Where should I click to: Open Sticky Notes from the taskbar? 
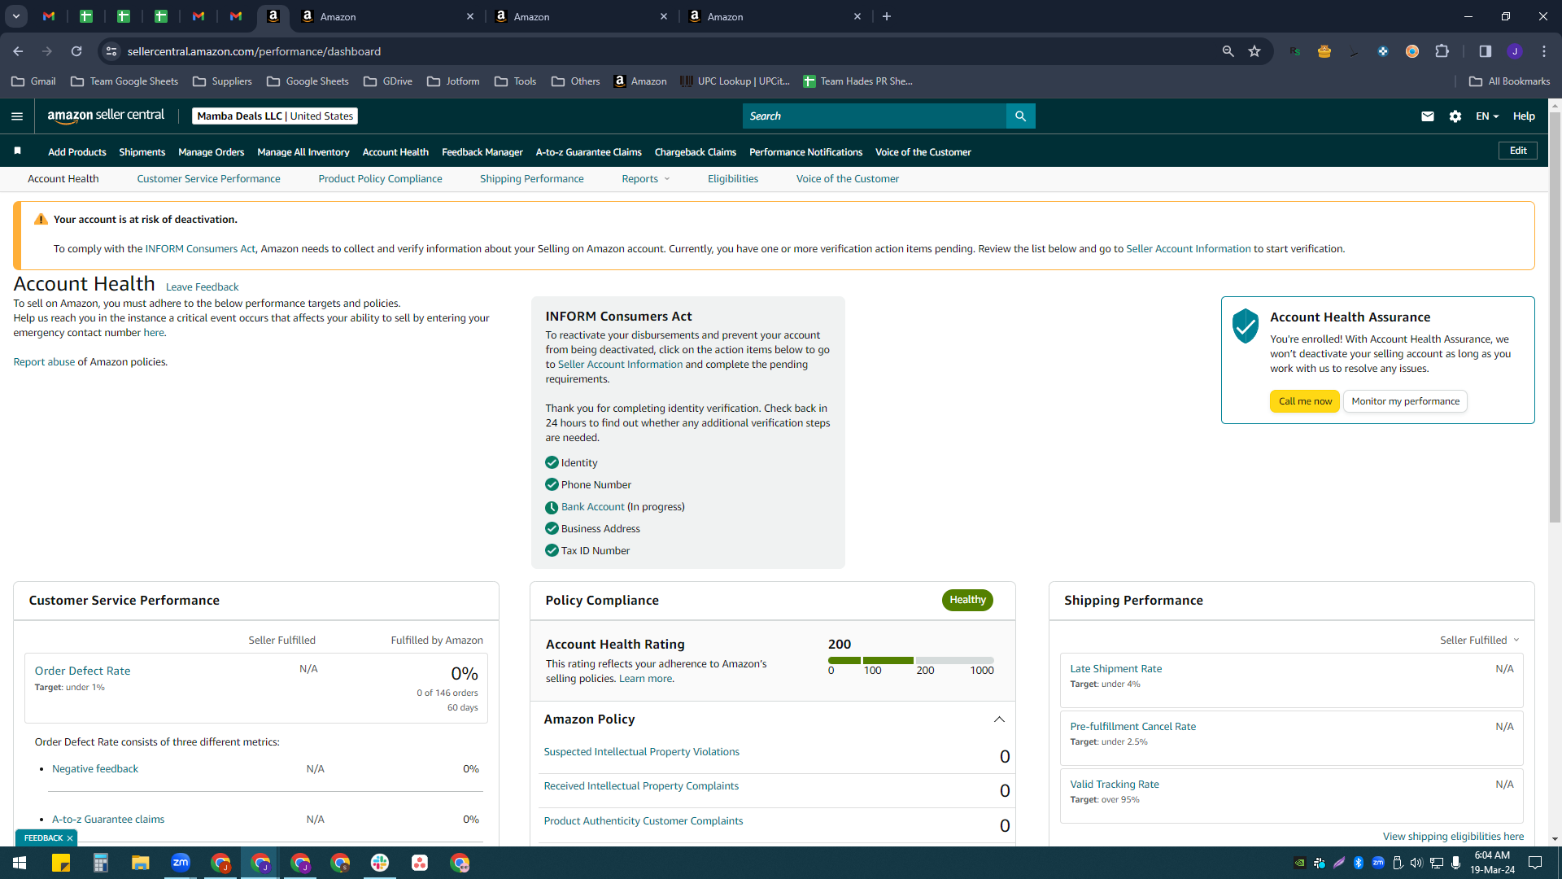61,863
